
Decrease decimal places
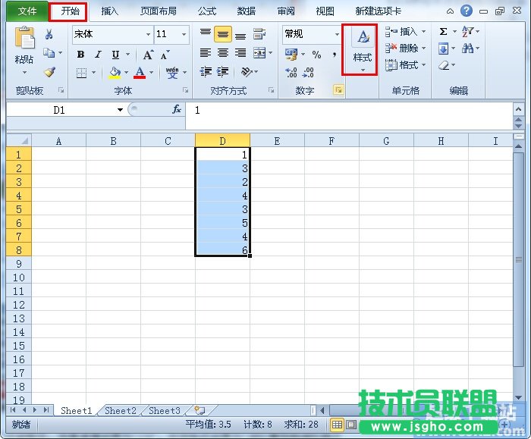(308, 72)
